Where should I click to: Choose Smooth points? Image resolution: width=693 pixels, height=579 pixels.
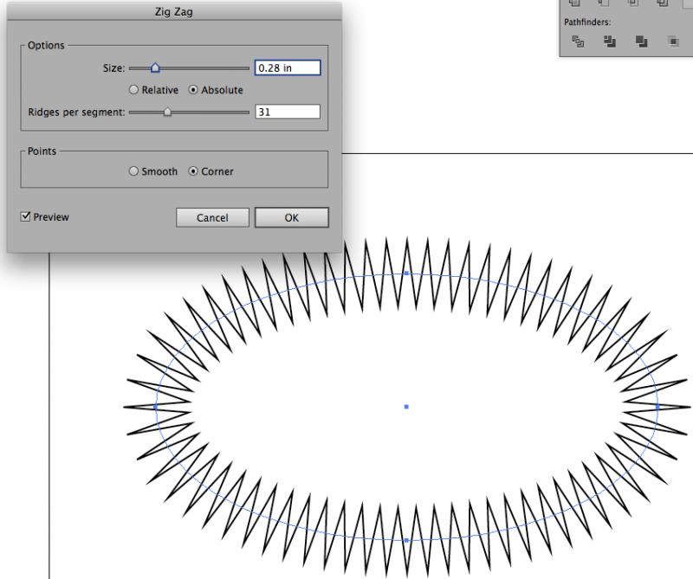[x=133, y=170]
